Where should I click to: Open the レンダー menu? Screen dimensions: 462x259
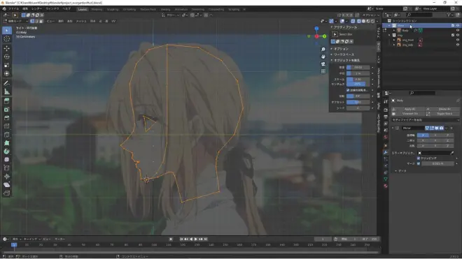point(37,9)
